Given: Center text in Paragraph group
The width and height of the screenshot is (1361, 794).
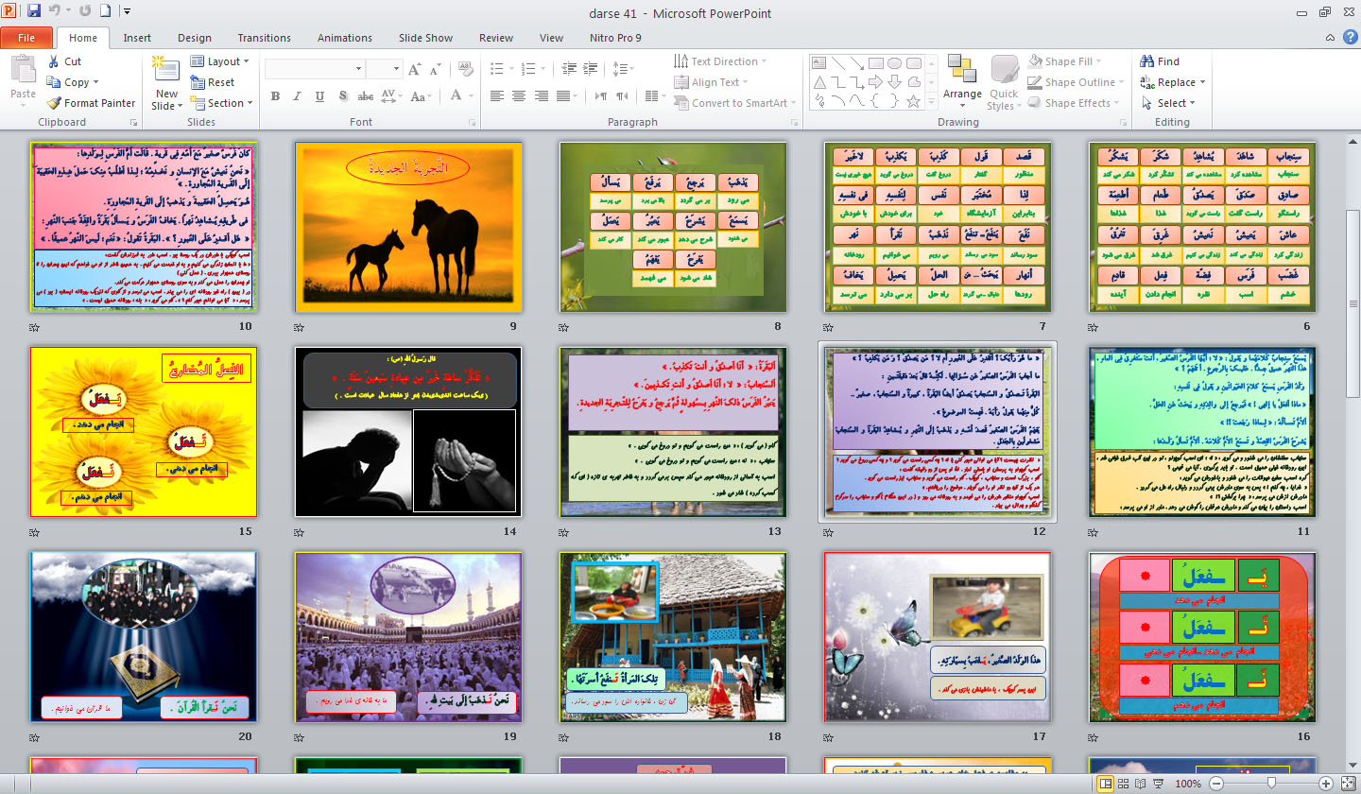Looking at the screenshot, I should [519, 95].
